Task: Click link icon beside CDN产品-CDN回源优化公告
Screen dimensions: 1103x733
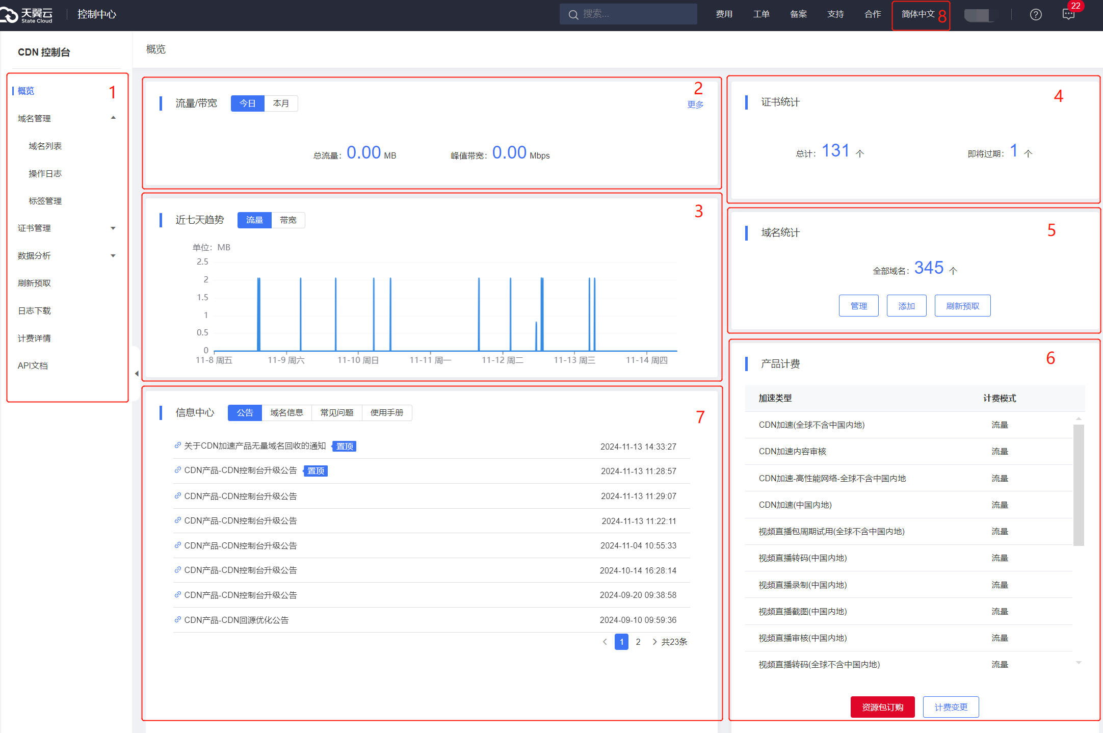Action: (x=177, y=620)
